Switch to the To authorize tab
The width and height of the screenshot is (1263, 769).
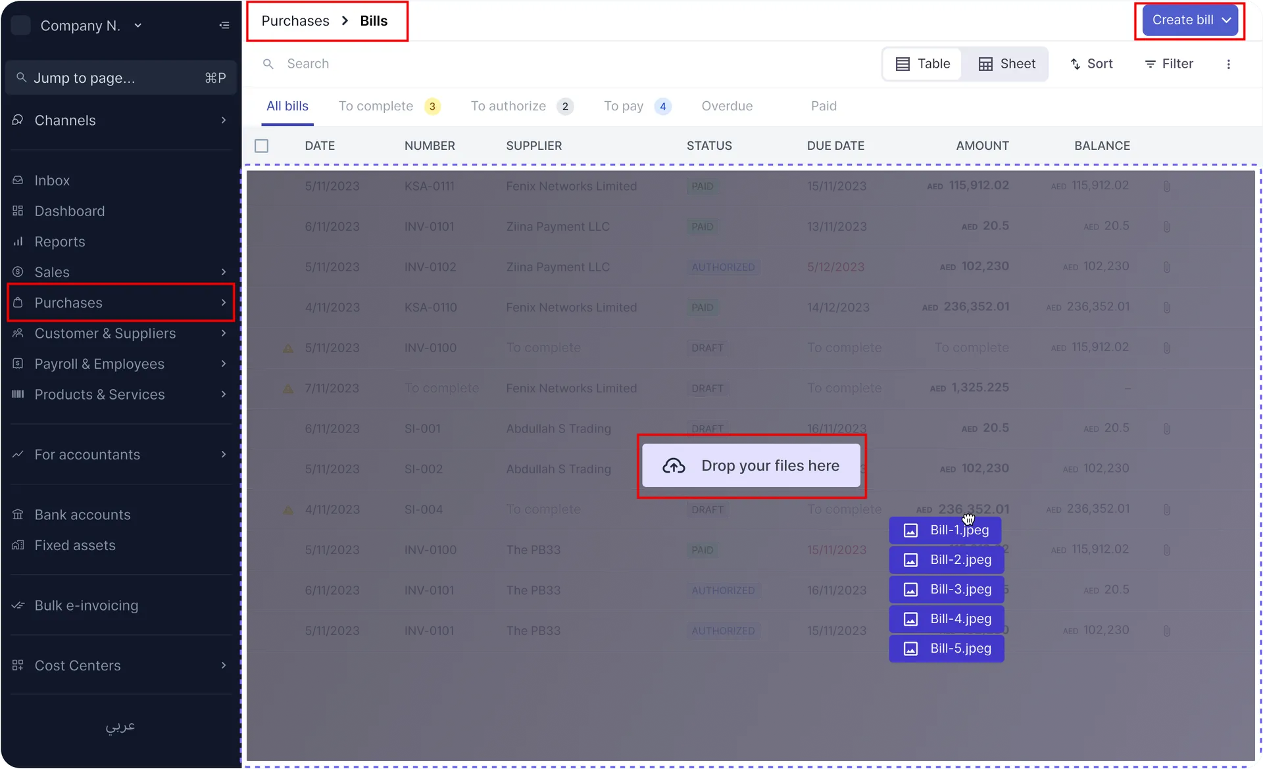(x=508, y=106)
